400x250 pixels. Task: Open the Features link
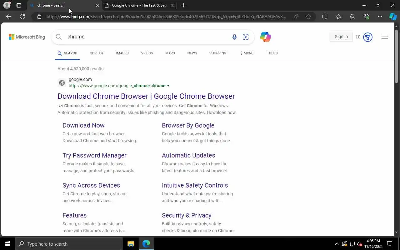[74, 215]
